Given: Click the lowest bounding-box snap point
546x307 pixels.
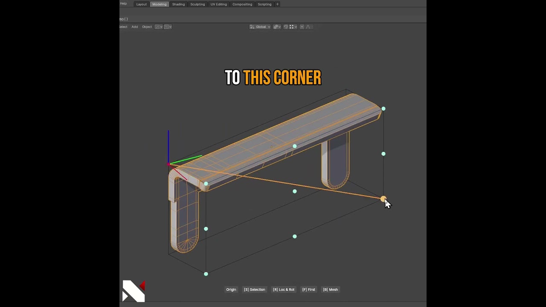Looking at the screenshot, I should 206,274.
